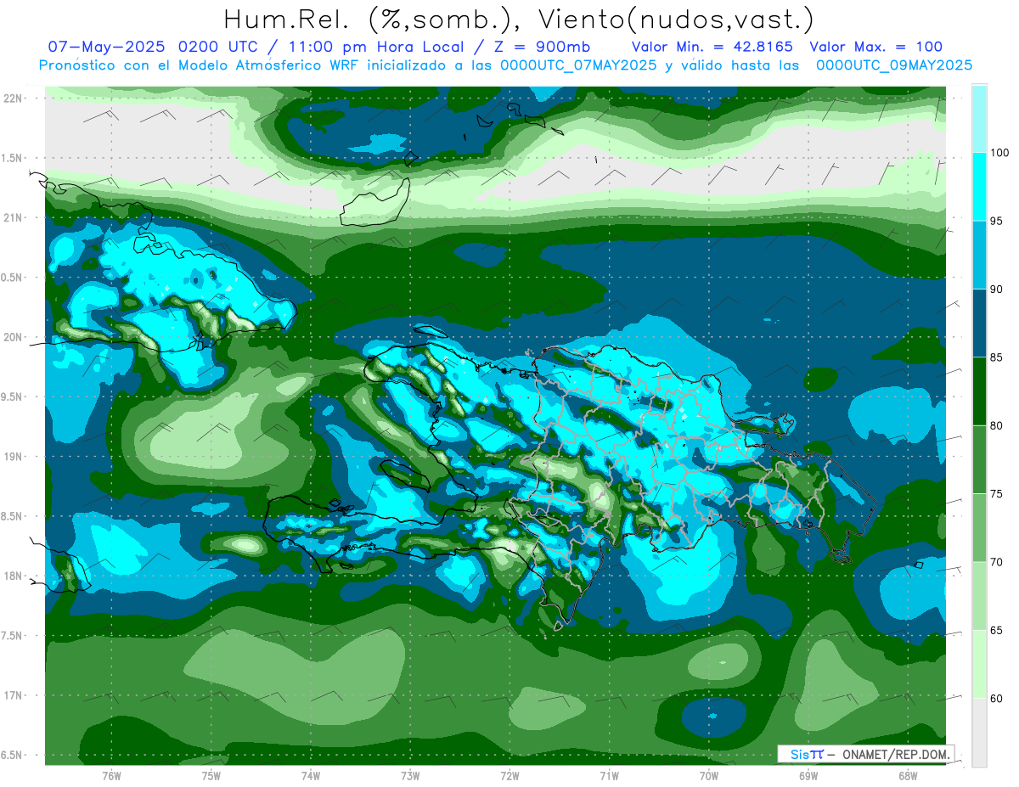Click the '76W' longitude label
This screenshot has height=787, width=1019.
[x=111, y=775]
